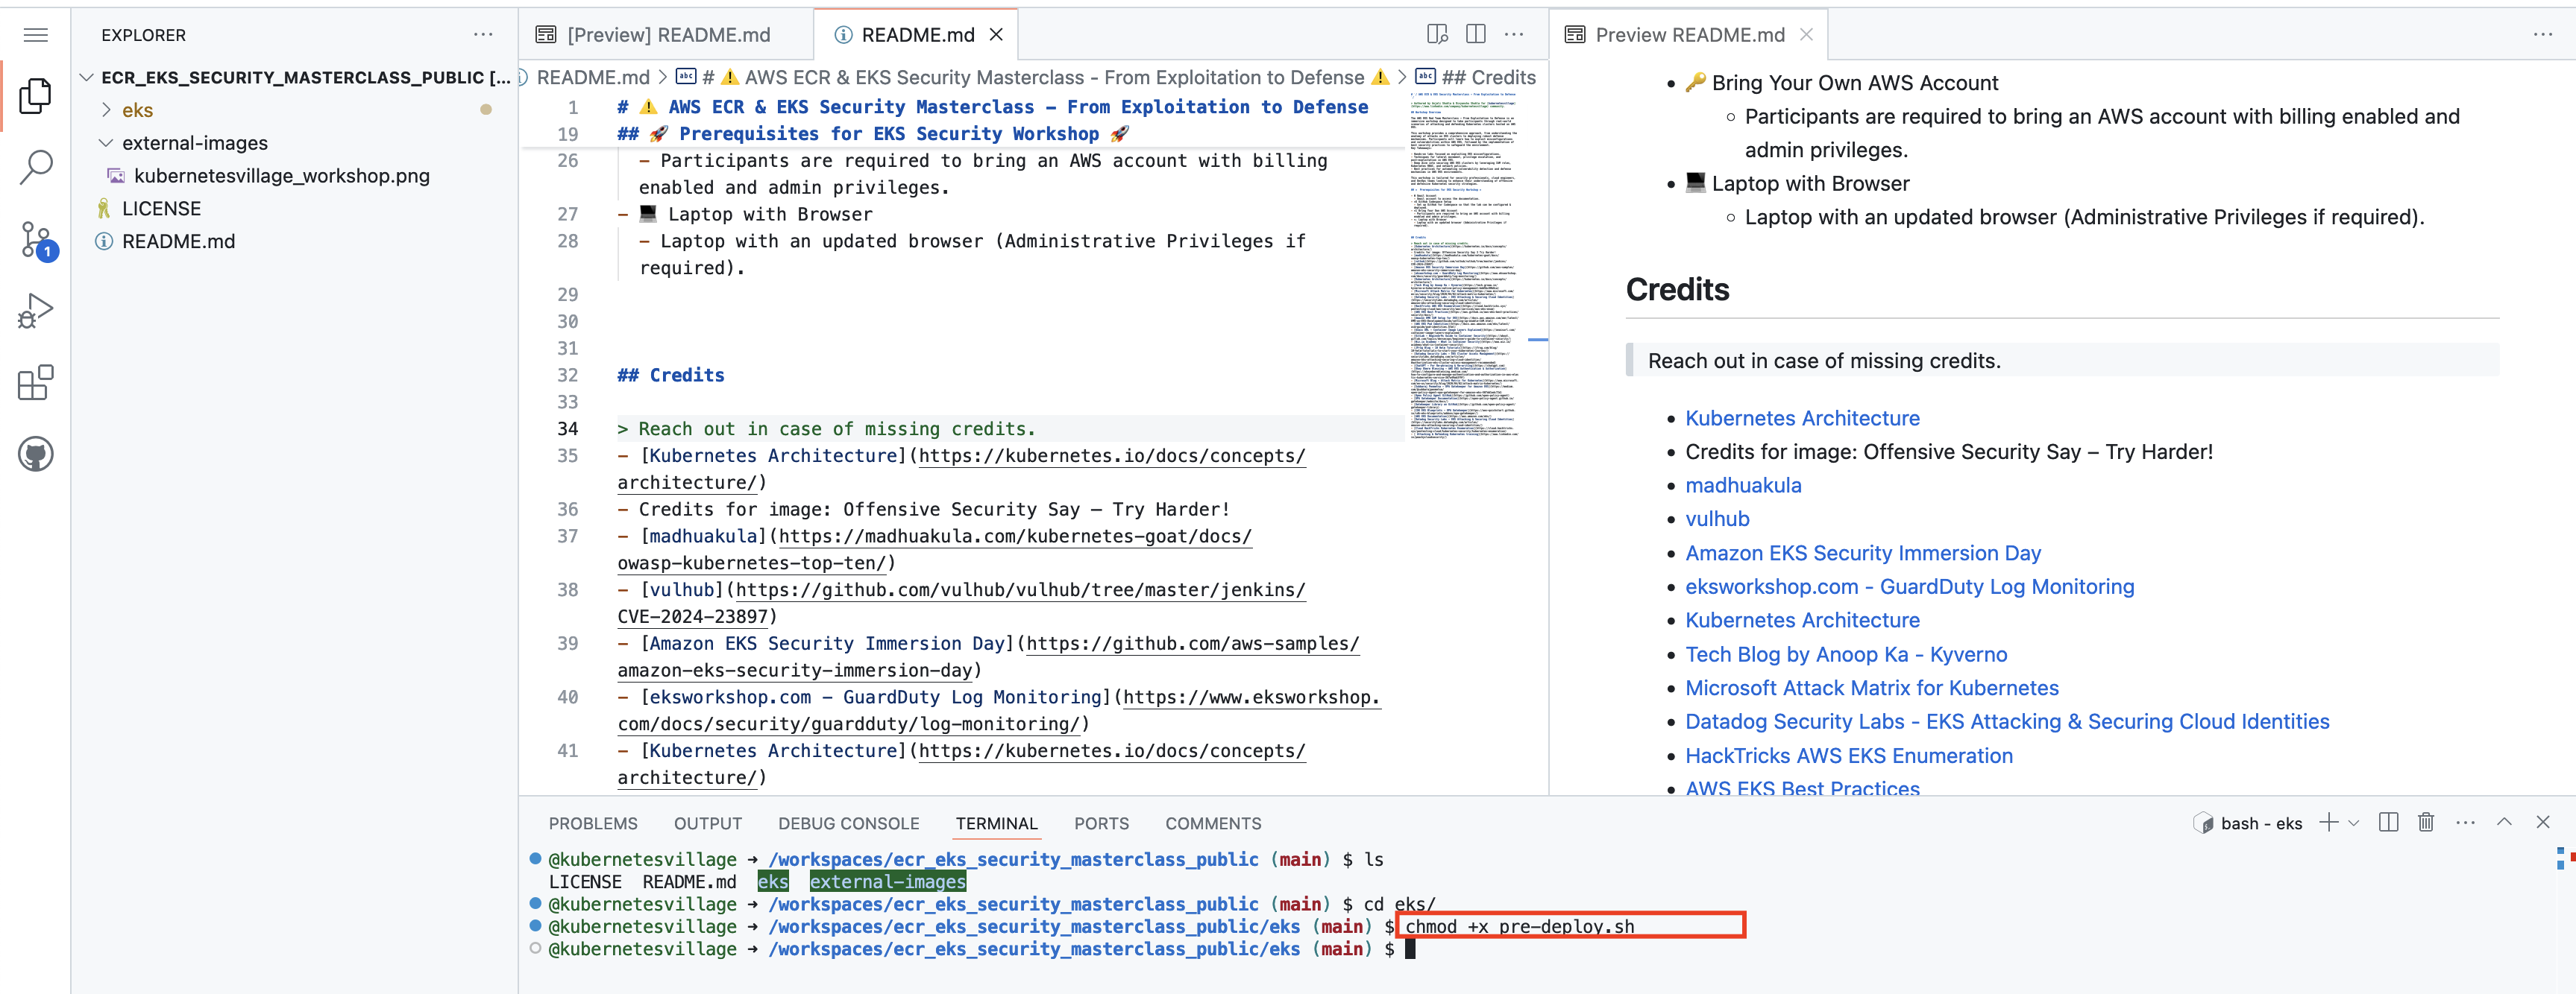Toggle maximize terminal panel size chevron
Screen dimensions: 2576x994
point(2504,822)
